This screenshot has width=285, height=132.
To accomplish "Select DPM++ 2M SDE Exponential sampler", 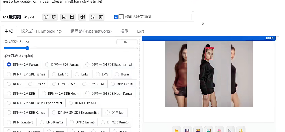I will (x=109, y=65).
